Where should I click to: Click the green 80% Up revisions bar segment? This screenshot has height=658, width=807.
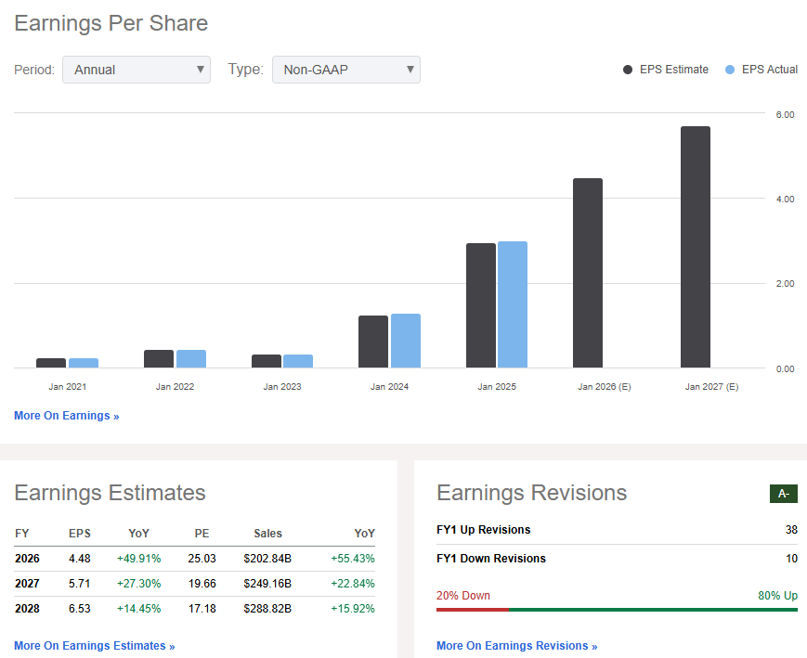(x=652, y=610)
